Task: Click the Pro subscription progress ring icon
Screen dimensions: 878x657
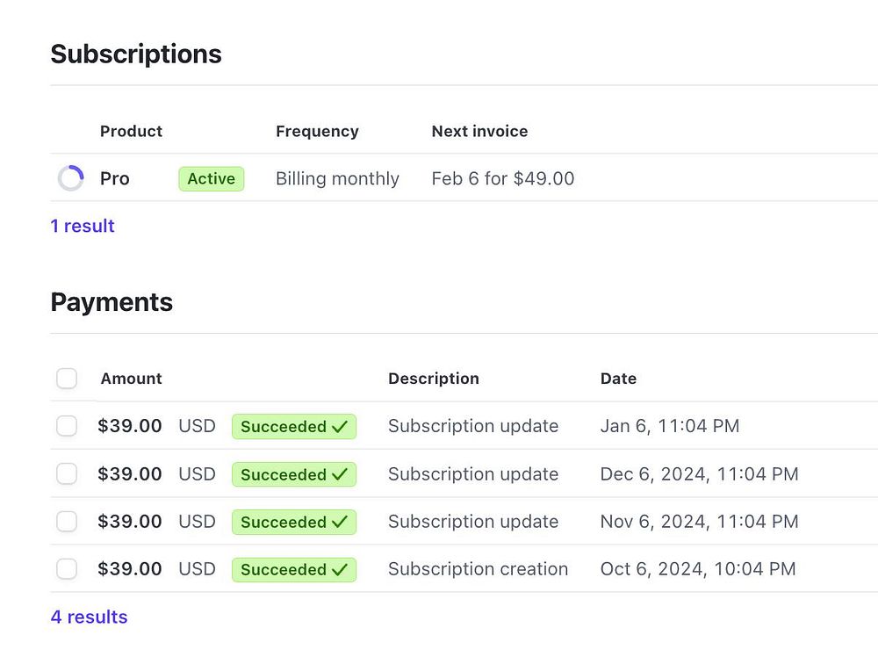Action: click(x=70, y=178)
